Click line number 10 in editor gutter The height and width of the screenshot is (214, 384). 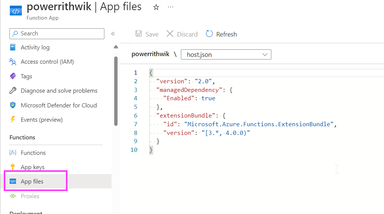pyautogui.click(x=134, y=150)
